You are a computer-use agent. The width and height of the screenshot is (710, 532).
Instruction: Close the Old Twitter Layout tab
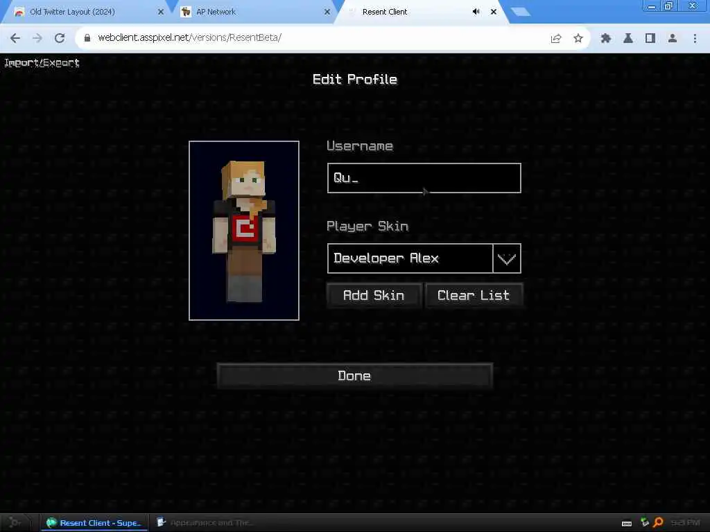point(161,12)
